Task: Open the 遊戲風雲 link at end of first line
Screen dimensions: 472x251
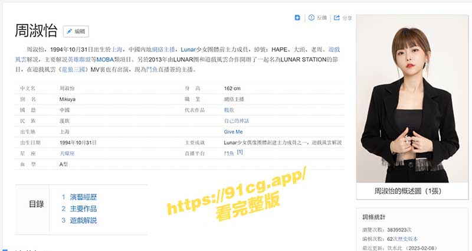Action: point(334,50)
